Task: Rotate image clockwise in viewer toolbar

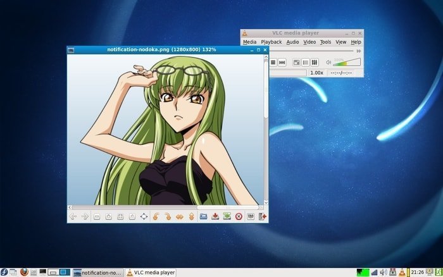Action: pos(168,216)
